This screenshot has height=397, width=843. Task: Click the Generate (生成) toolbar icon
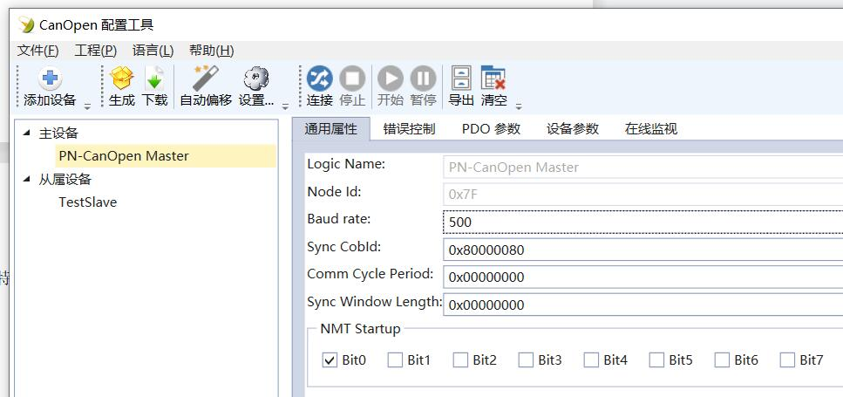(x=121, y=79)
